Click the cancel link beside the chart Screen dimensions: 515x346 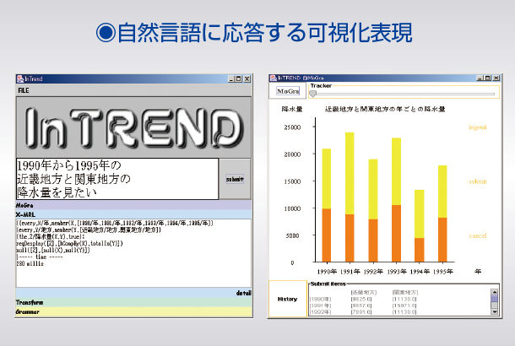click(x=477, y=235)
